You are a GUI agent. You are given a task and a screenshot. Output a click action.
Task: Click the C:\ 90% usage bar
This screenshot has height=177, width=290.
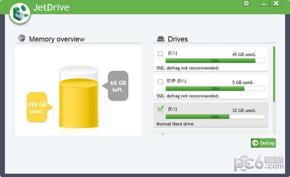(215, 61)
